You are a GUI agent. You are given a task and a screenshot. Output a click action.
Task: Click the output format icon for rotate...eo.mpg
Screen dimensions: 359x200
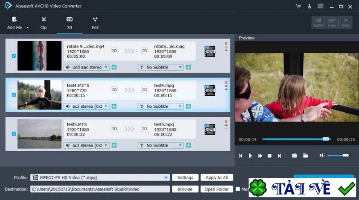point(210,51)
